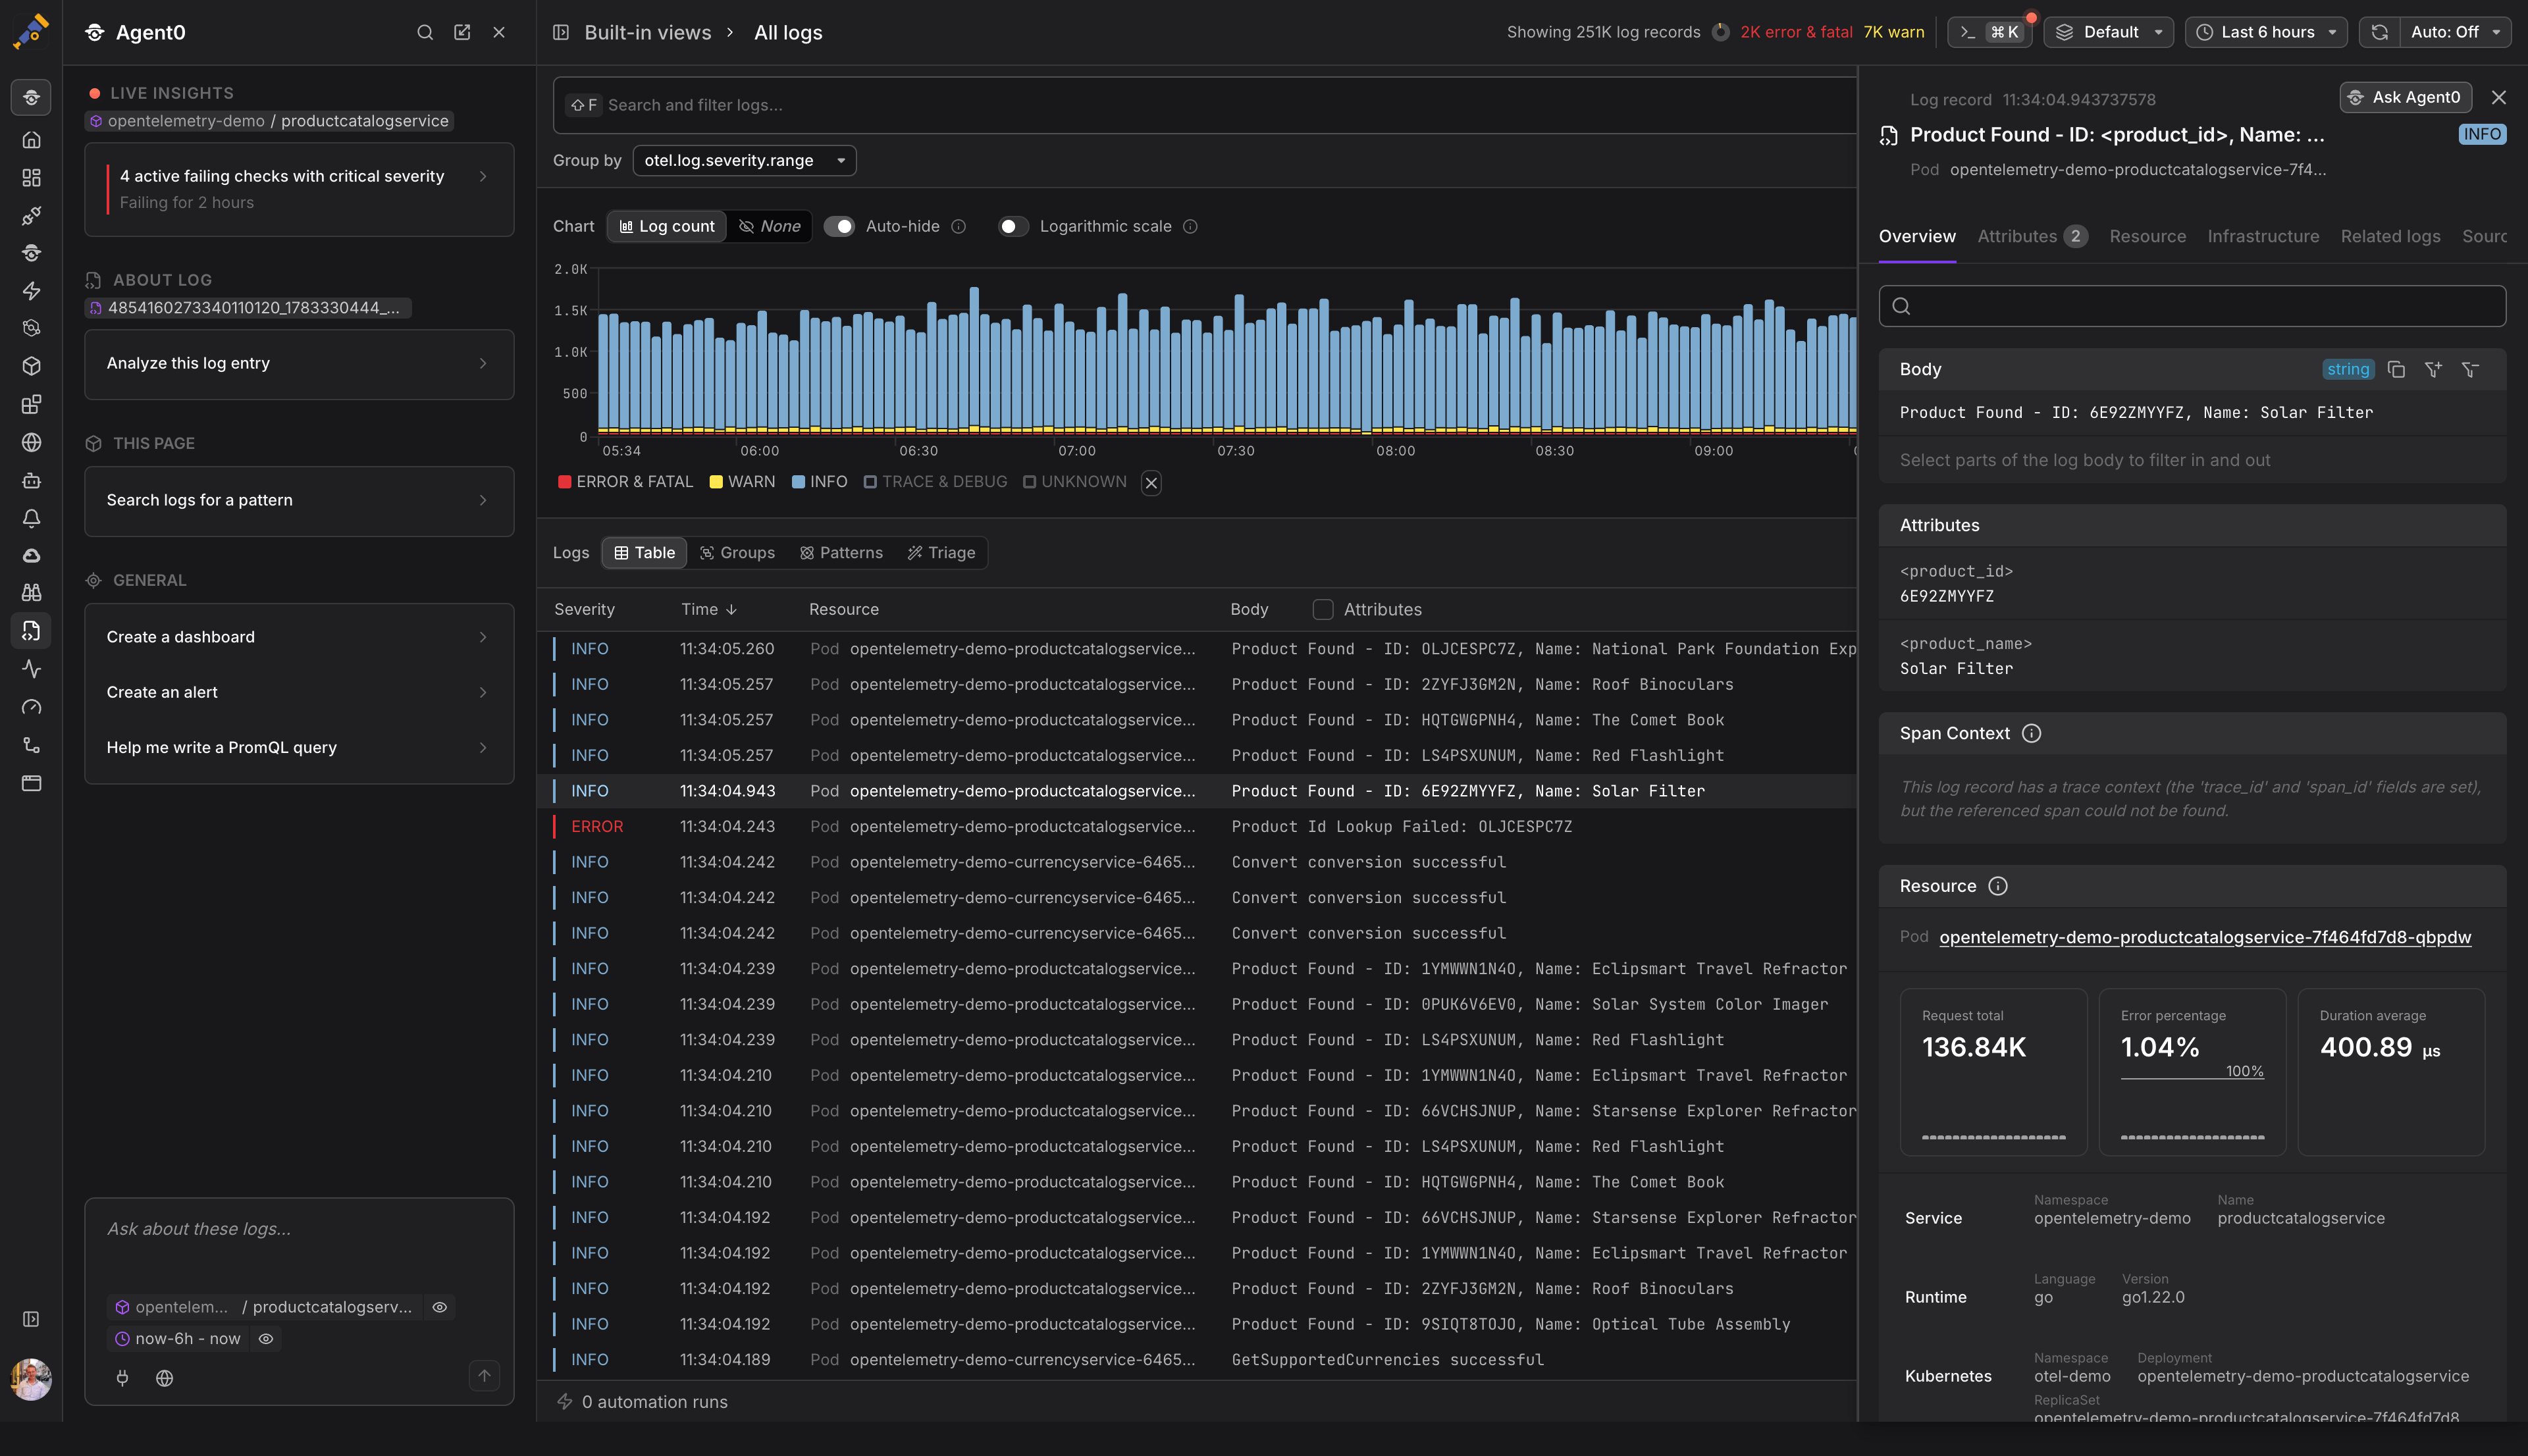This screenshot has height=1456, width=2528.
Task: Switch to the Resource tab
Action: click(x=2147, y=237)
